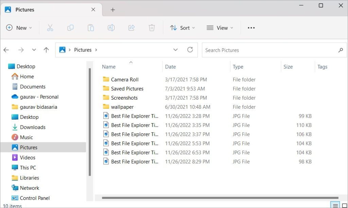
Task: Click the Paste clipboard icon
Action: tap(91, 28)
